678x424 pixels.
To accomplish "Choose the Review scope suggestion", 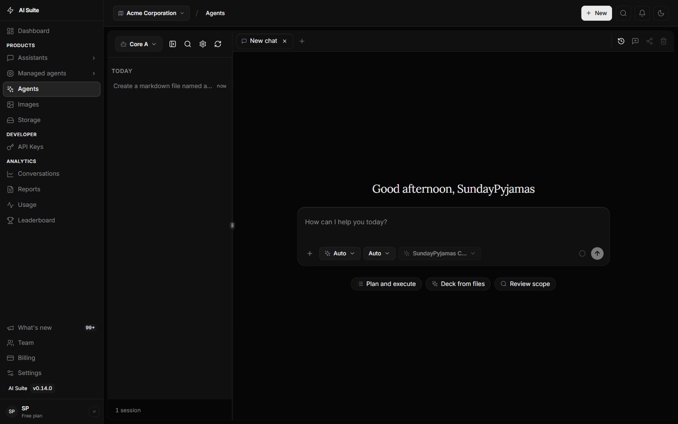I will pos(525,284).
